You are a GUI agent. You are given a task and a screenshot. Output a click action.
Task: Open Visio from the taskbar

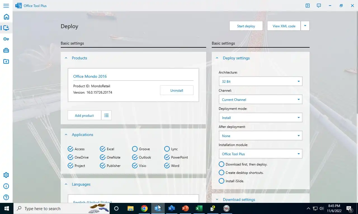tap(171, 208)
